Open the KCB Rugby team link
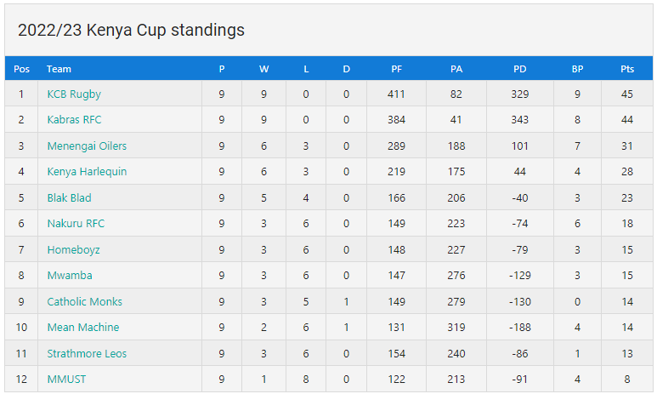The height and width of the screenshot is (394, 657). tap(74, 94)
